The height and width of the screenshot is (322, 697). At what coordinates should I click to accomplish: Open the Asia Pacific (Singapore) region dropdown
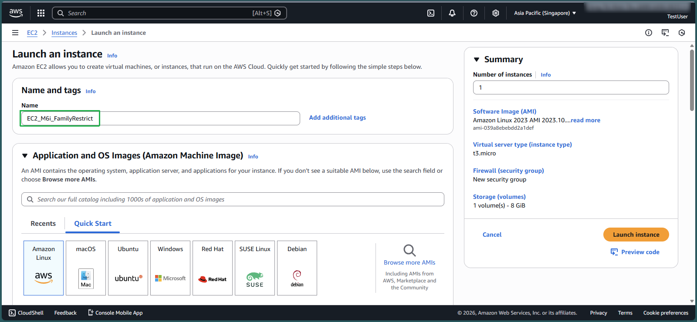click(545, 13)
